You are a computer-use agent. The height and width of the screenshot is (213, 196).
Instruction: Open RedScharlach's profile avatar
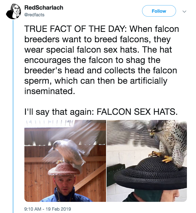pyautogui.click(x=13, y=11)
